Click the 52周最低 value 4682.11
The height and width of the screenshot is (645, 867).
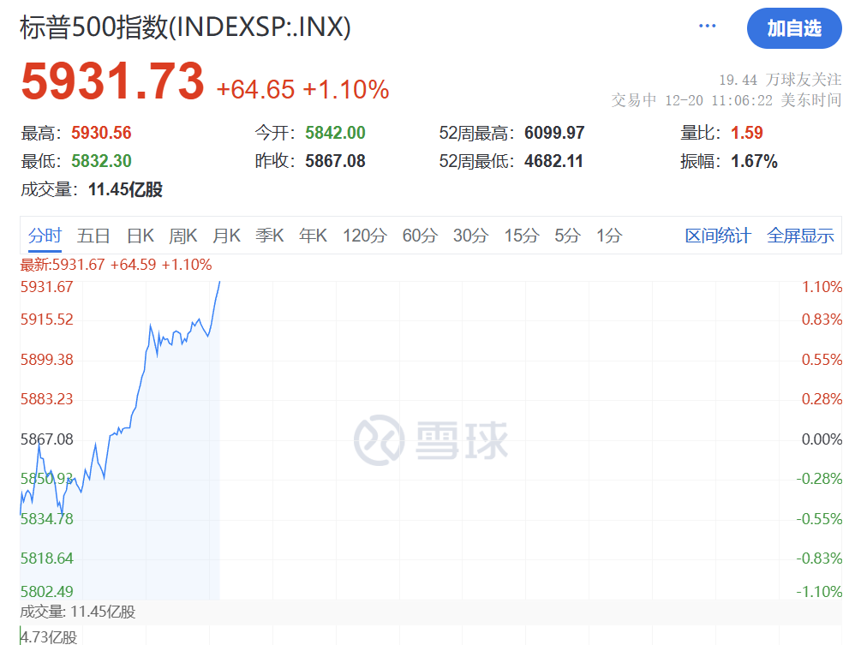point(553,161)
